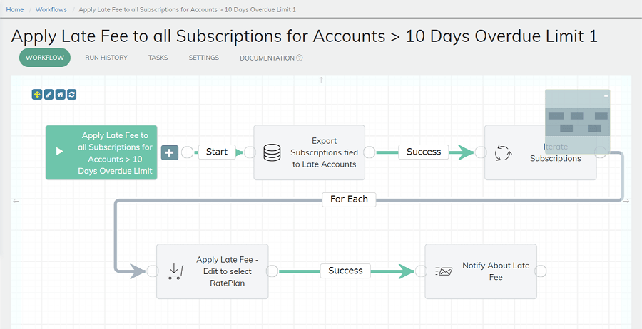The width and height of the screenshot is (642, 329).
Task: Collapse the minimap with the minus button
Action: [x=606, y=96]
